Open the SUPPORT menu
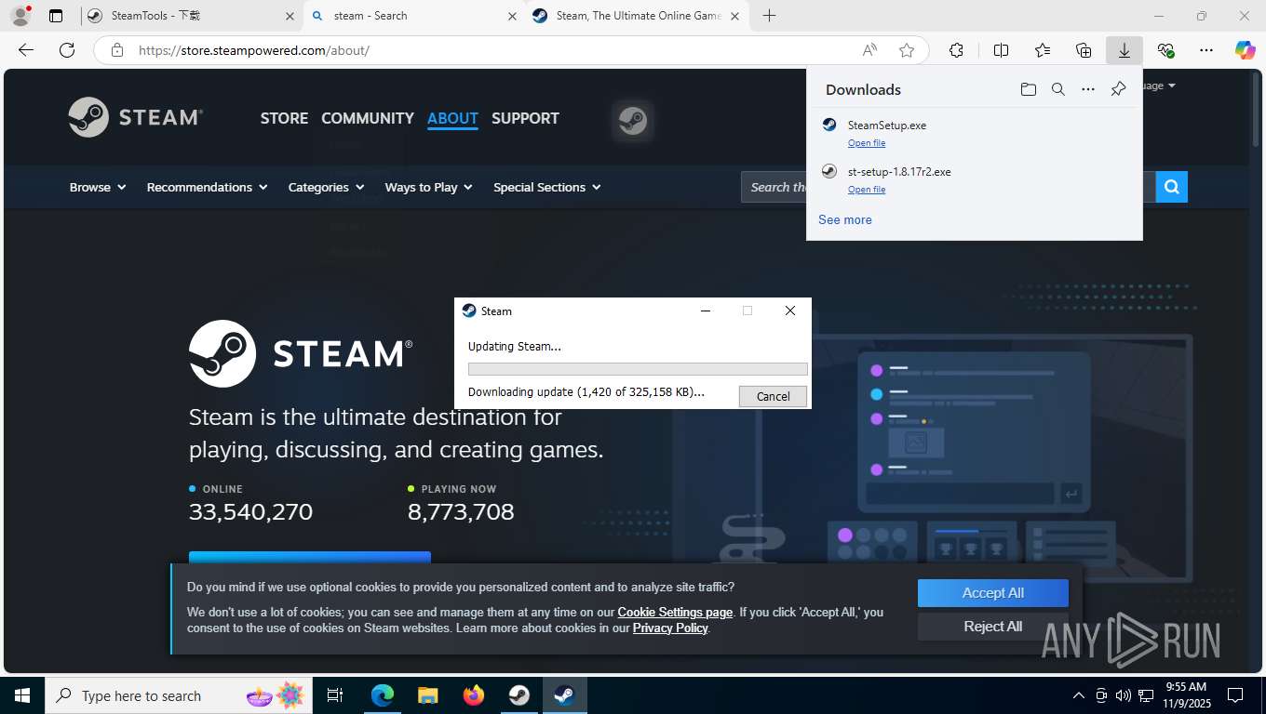Screen dimensions: 1266x714 pyautogui.click(x=525, y=118)
